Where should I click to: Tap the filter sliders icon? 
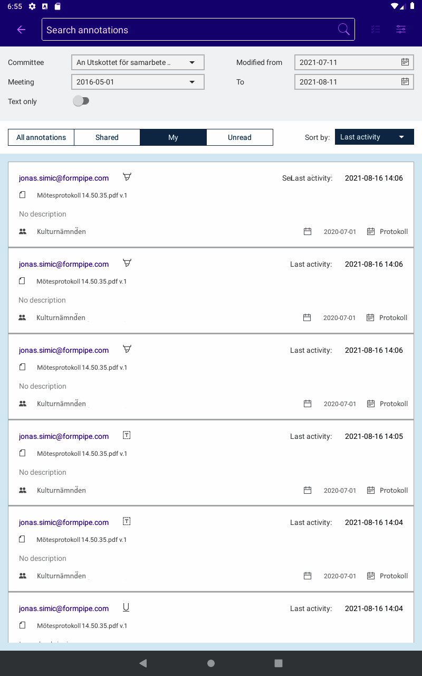coord(401,30)
